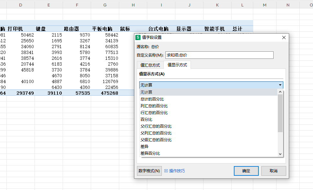The image size is (313, 190).
Task: Choose 总计的百分比 from the list
Action: (152, 99)
